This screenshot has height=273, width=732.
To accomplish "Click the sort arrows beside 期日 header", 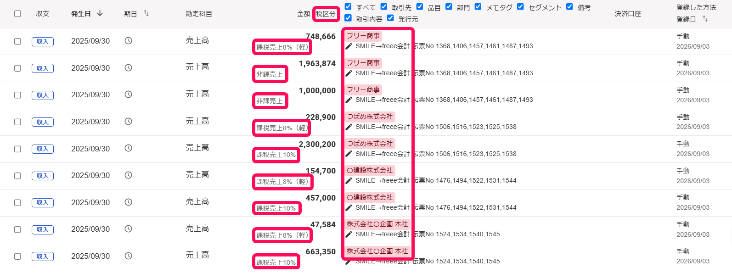I will tap(146, 13).
